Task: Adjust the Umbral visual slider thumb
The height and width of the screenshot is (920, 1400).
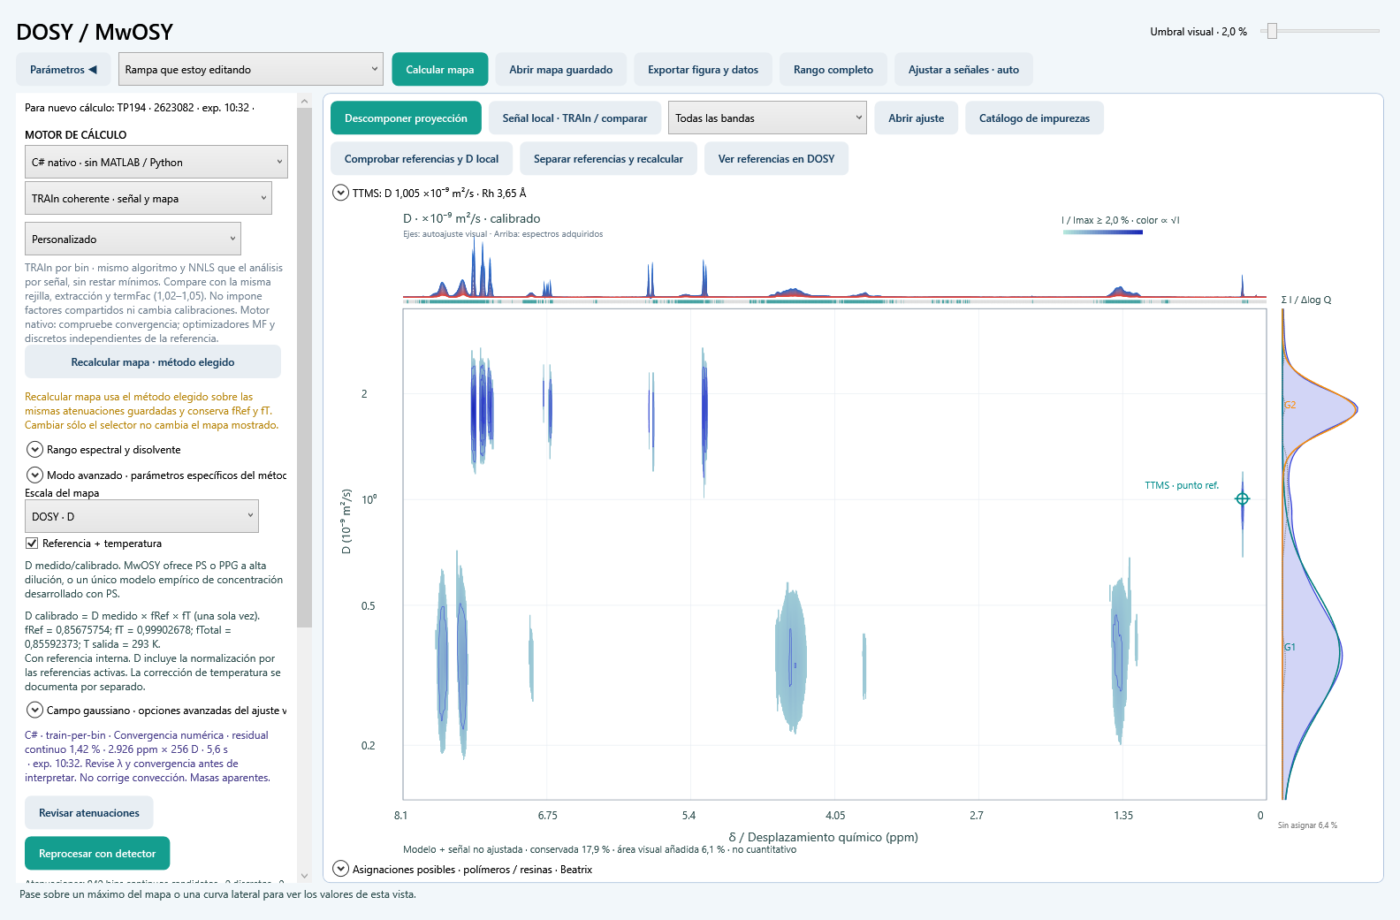Action: click(1272, 31)
